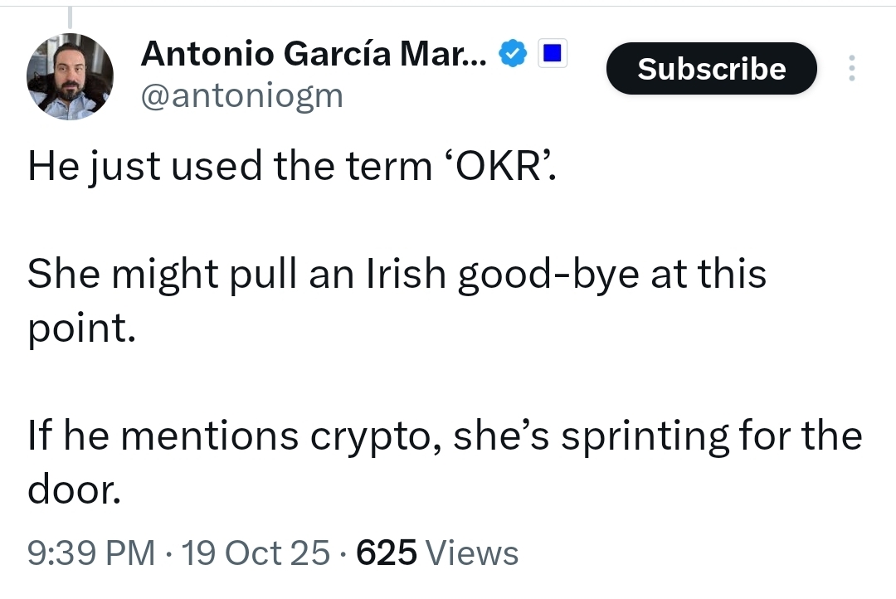Click the bold 625 view count
The height and width of the screenshot is (599, 896).
coord(386,553)
